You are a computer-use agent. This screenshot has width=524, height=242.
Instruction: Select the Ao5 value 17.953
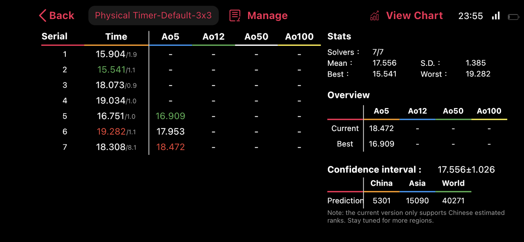pyautogui.click(x=170, y=132)
